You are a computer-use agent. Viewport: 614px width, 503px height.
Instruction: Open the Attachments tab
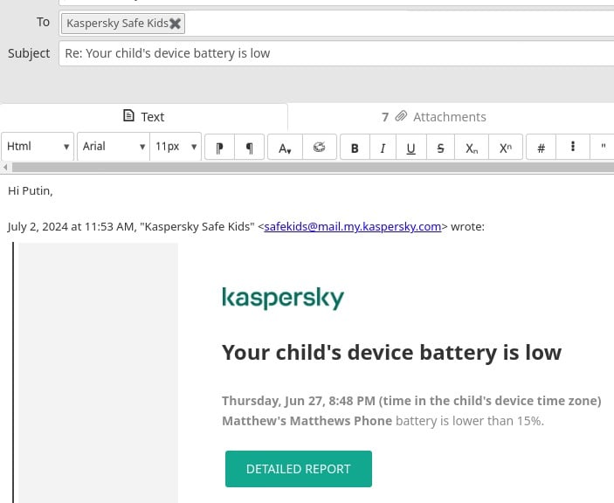(x=434, y=117)
